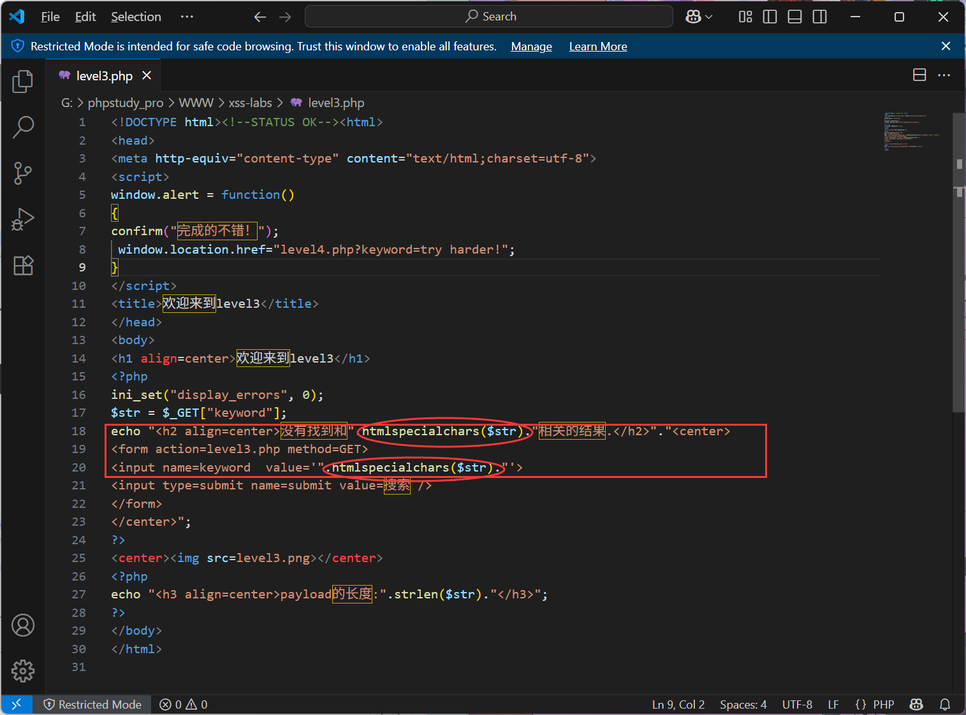Expand the level3.php breadcrumb
This screenshot has height=715, width=966.
(328, 103)
